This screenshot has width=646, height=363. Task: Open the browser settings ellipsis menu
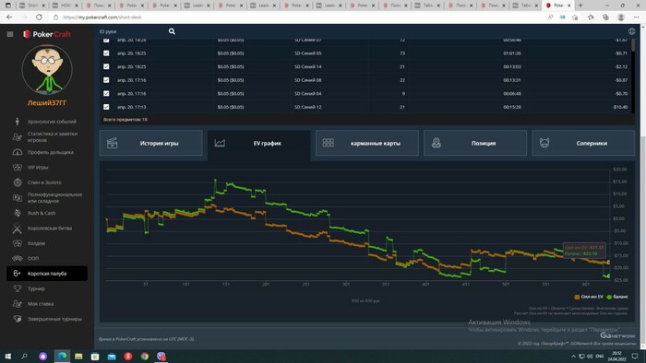(x=637, y=18)
